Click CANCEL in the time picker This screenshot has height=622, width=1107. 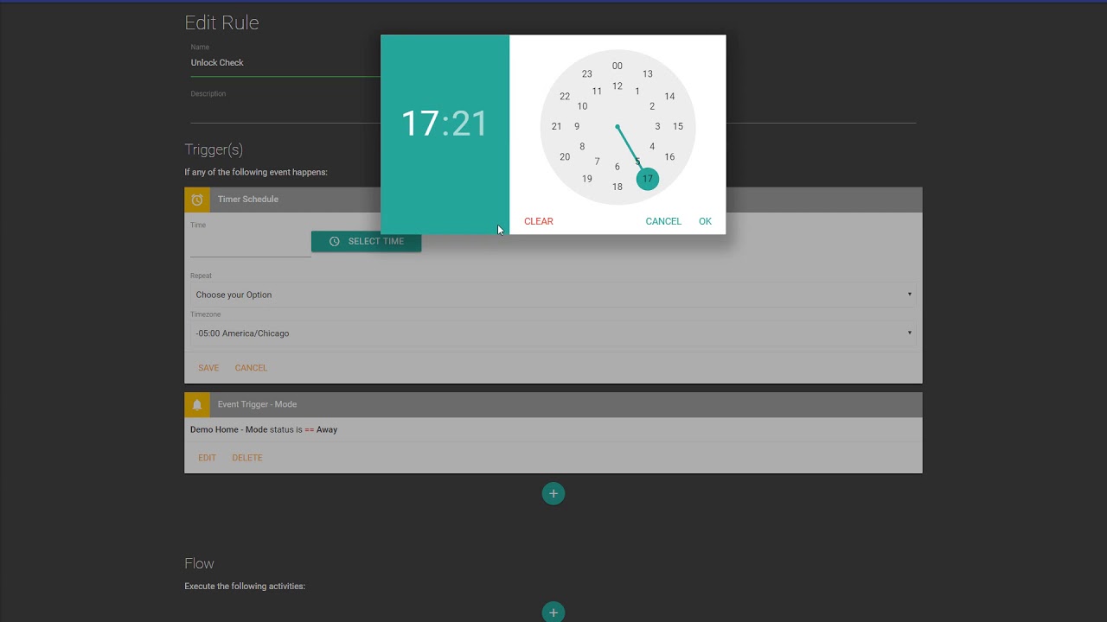[x=663, y=221]
